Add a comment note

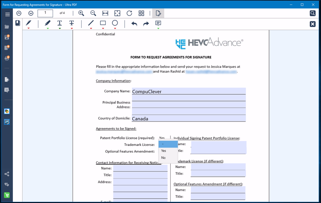[158, 23]
